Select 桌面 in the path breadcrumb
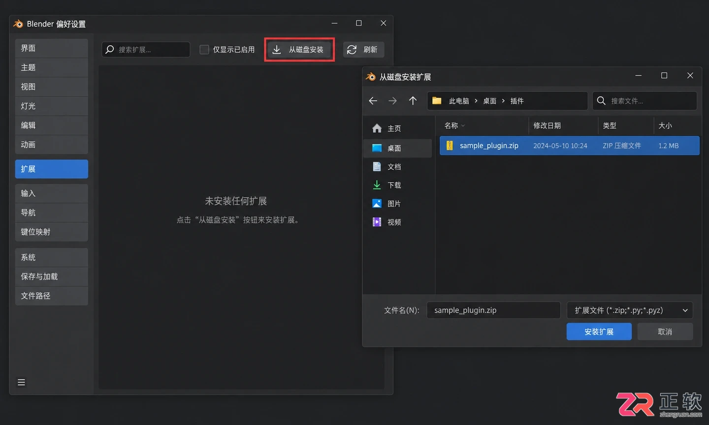Viewport: 709px width, 425px height. [x=489, y=101]
